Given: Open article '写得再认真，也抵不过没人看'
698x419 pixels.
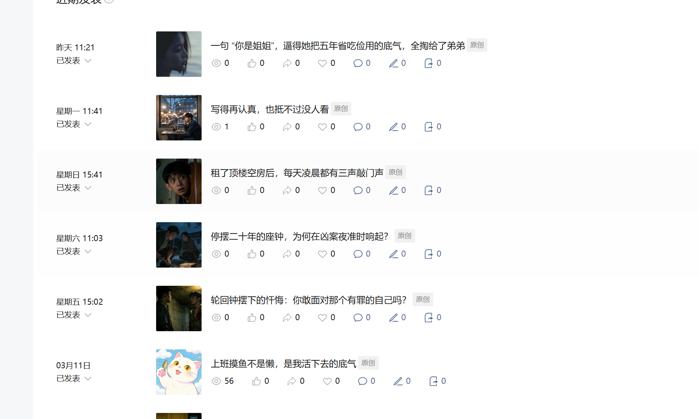Looking at the screenshot, I should pyautogui.click(x=270, y=109).
